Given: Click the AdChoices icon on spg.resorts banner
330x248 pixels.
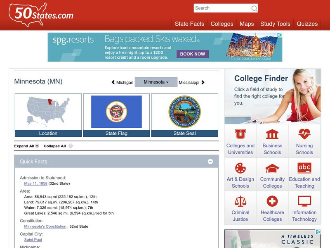Looking at the screenshot, I should point(279,35).
